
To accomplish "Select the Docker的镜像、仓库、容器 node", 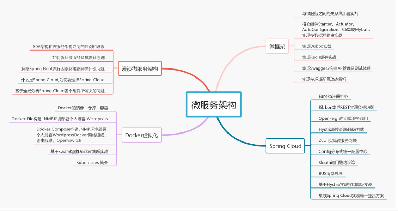I will click(83, 107).
